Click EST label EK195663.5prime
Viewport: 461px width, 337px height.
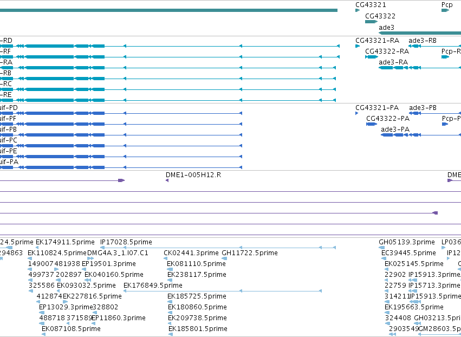point(414,308)
